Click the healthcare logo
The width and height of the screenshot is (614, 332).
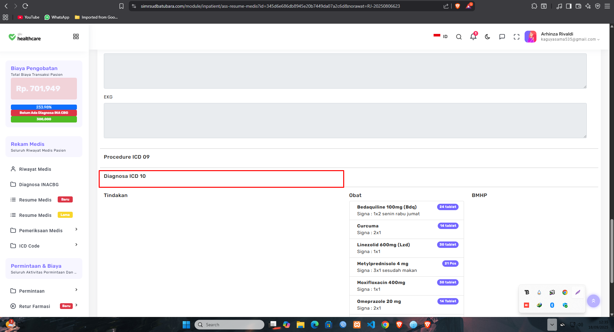(25, 37)
